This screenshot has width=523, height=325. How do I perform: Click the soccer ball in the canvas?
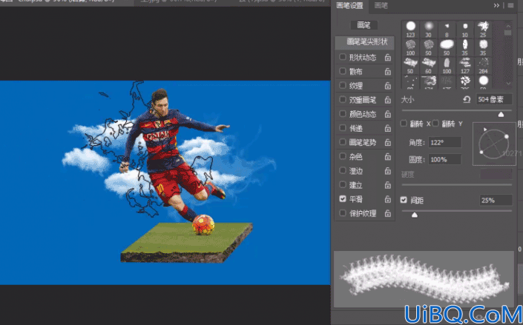(203, 224)
